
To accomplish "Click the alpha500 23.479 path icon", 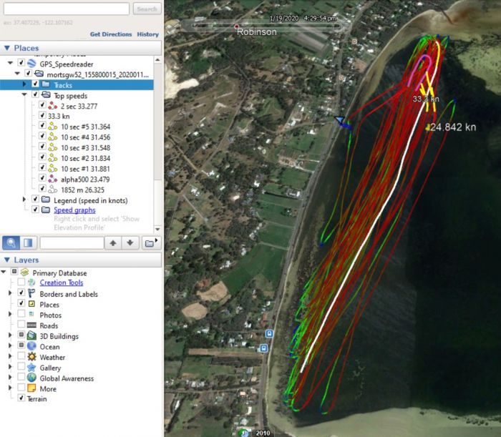I will tap(53, 179).
